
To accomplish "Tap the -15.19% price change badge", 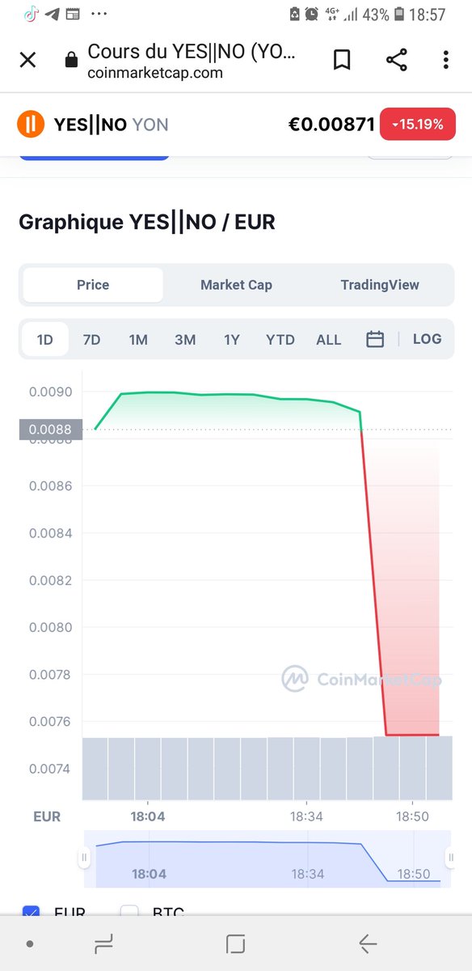I will pos(418,125).
